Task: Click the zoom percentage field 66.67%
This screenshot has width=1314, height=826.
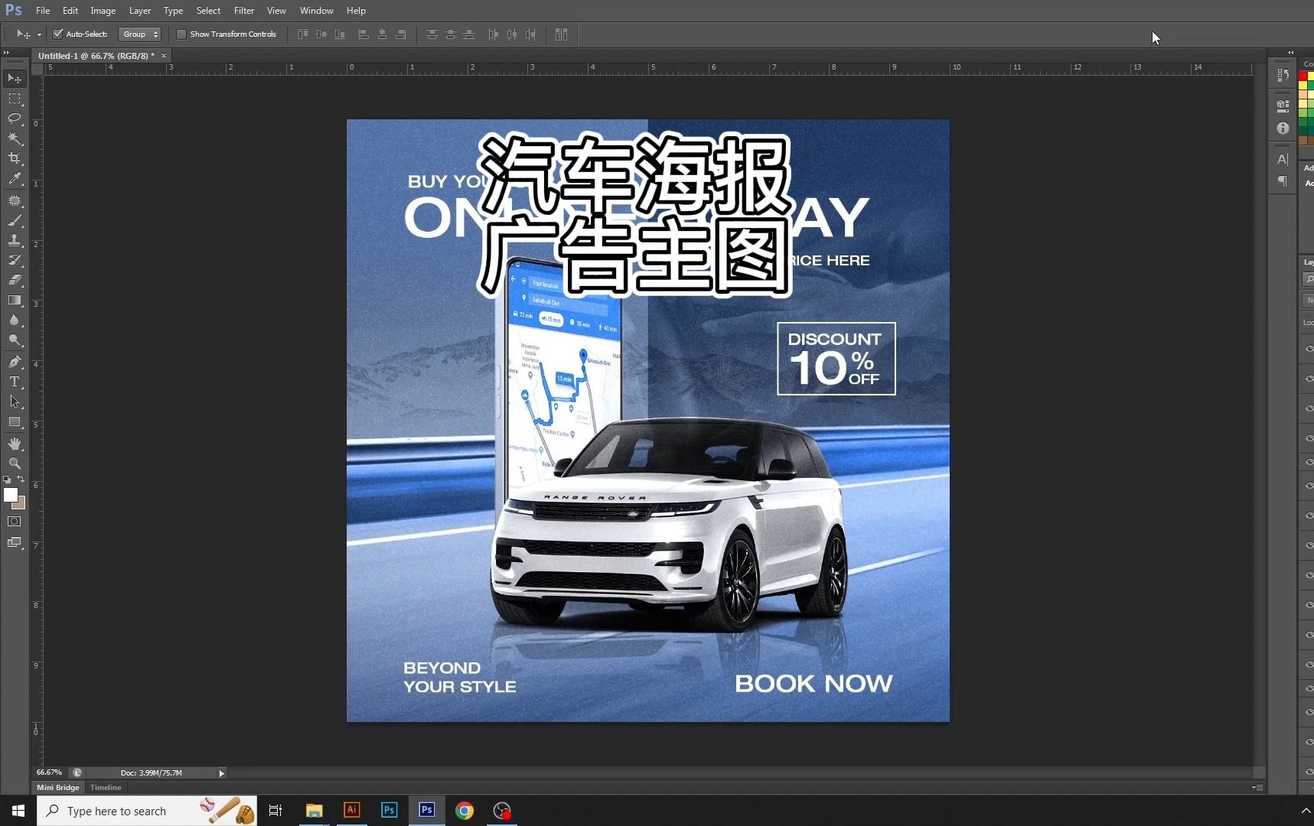Action: pyautogui.click(x=50, y=773)
